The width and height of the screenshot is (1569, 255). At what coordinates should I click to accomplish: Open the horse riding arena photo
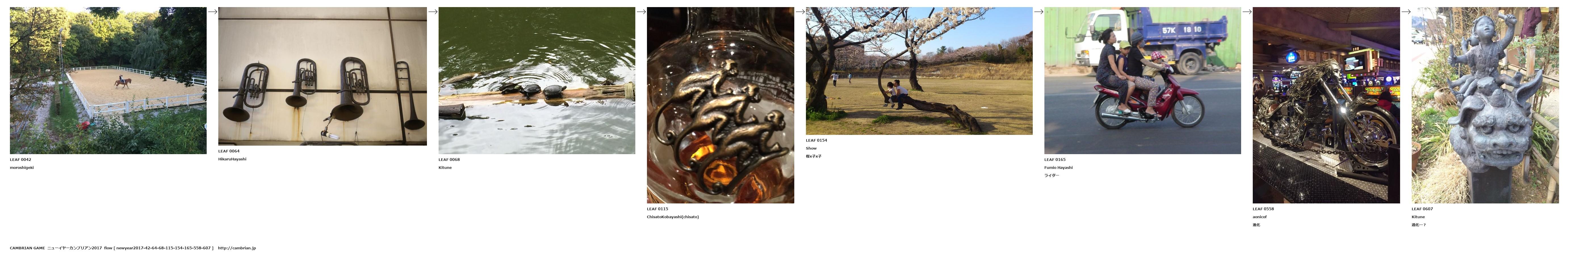(108, 80)
